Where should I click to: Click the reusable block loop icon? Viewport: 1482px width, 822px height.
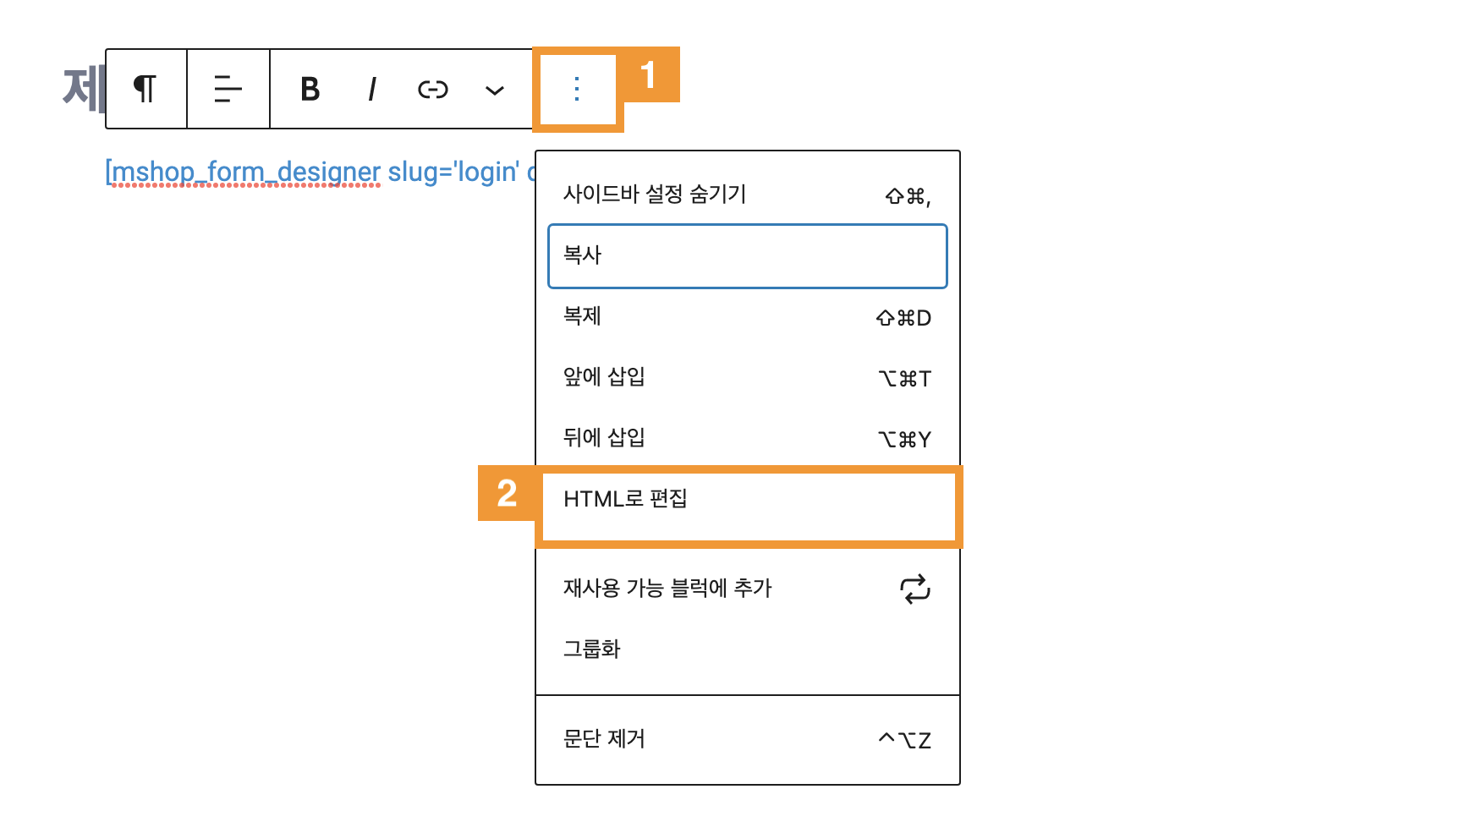[x=914, y=589]
